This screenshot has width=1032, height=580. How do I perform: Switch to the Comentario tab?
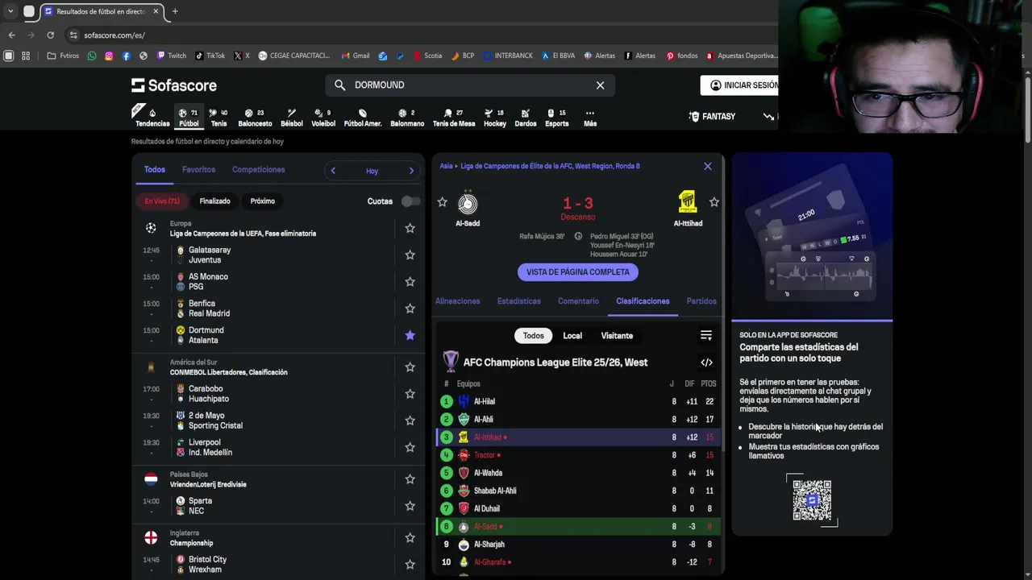point(578,301)
